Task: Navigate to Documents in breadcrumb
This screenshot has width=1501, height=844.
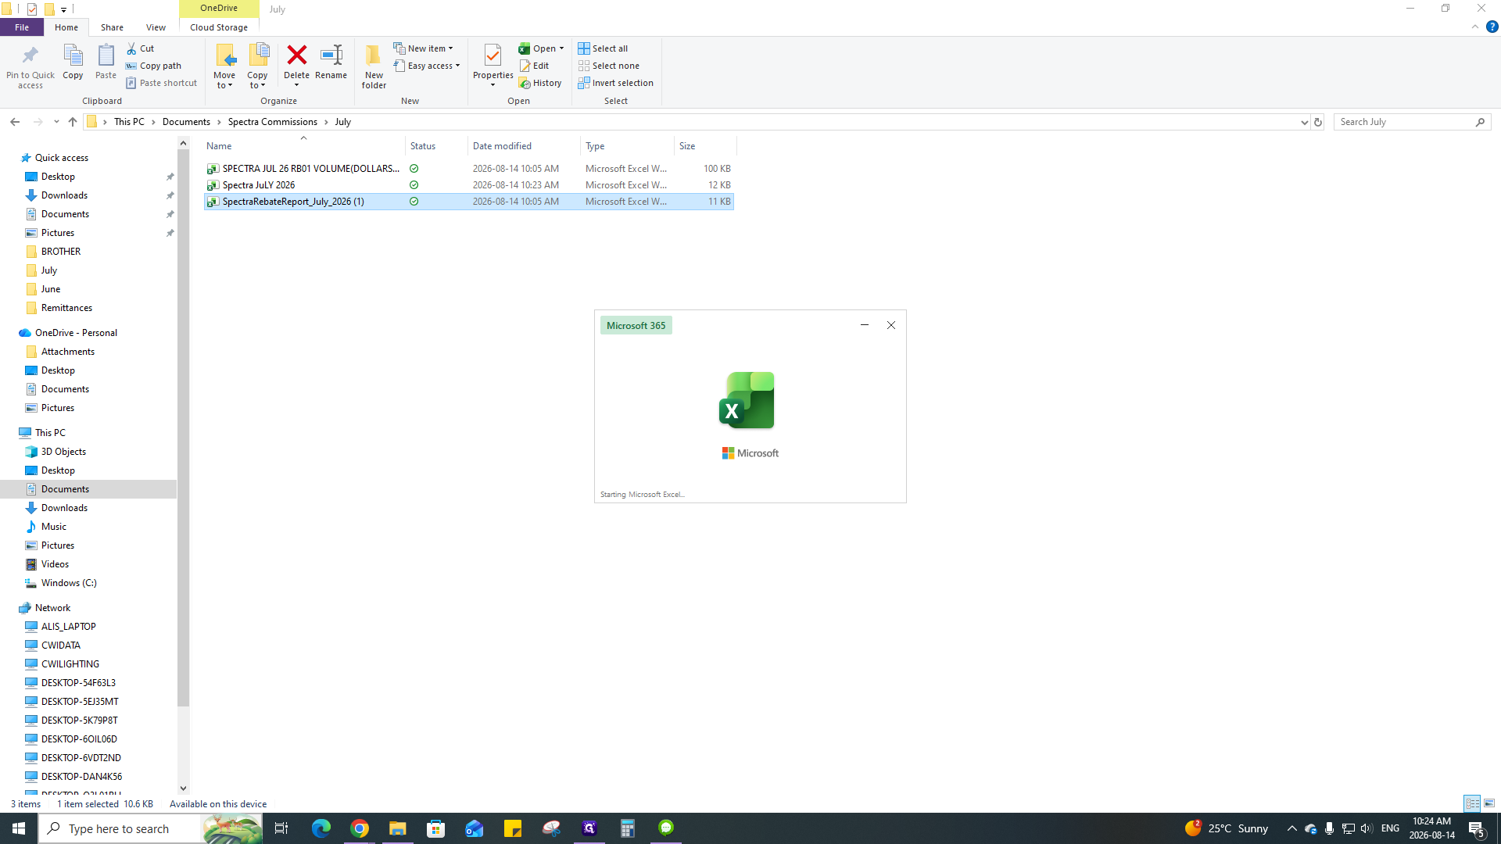Action: (x=186, y=122)
